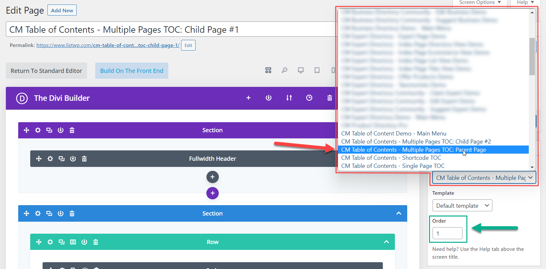546x269 pixels.
Task: Expand the Help tab
Action: click(525, 3)
